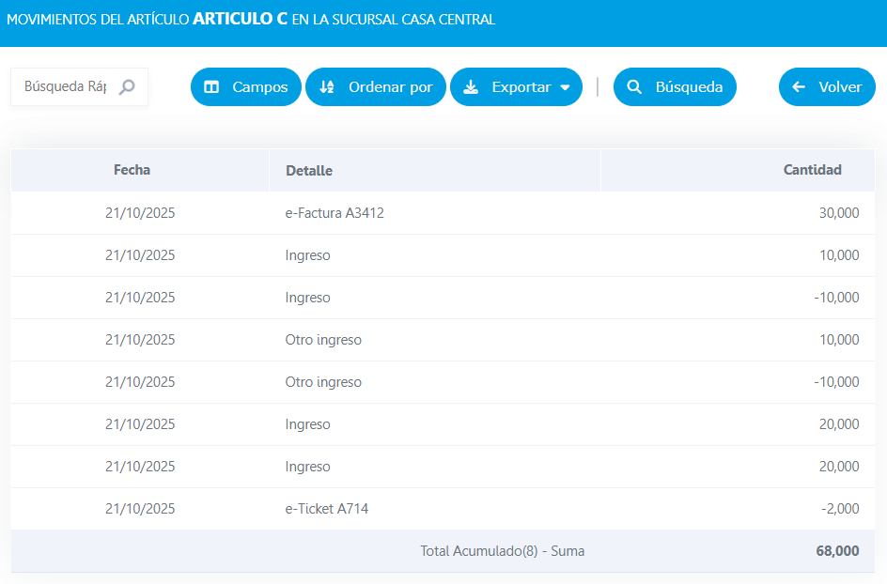Click the Detalle column header
Image resolution: width=887 pixels, height=584 pixels.
pos(309,171)
